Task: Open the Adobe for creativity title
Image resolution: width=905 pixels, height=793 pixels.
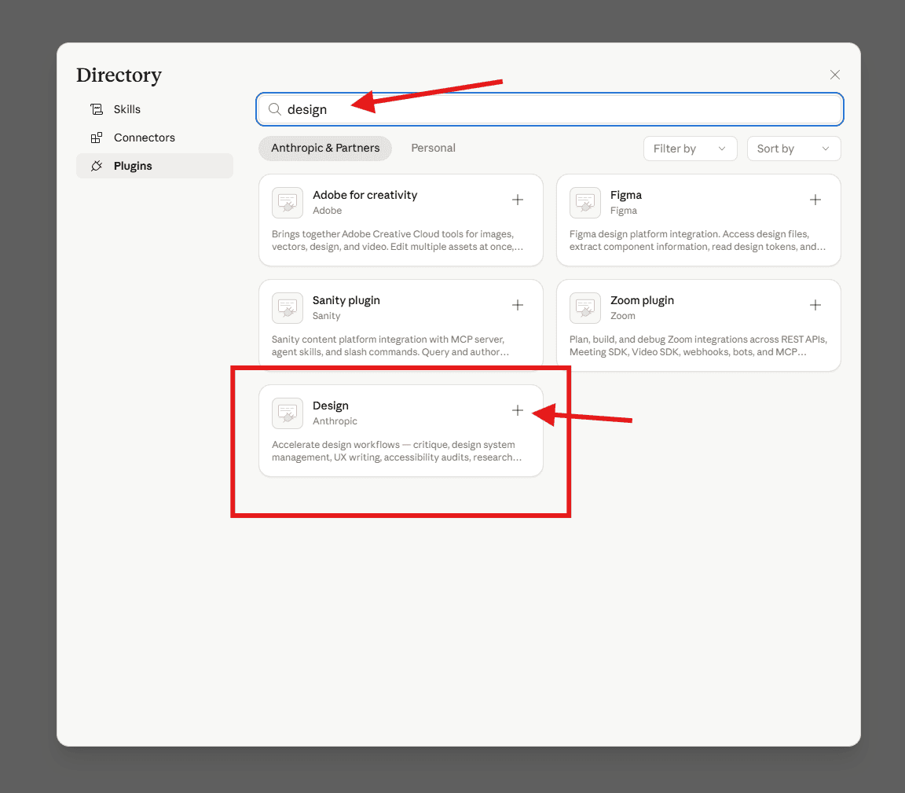Action: click(x=365, y=195)
